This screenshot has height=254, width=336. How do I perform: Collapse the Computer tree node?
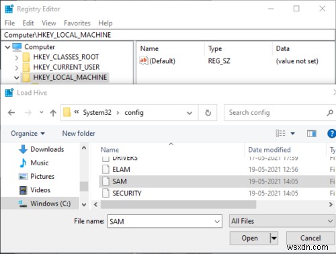[x=7, y=47]
